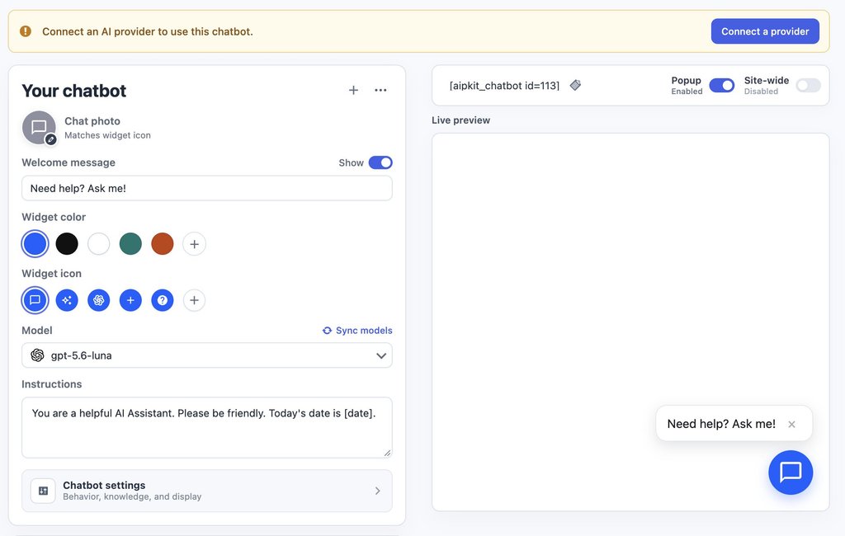Click Connect a provider button

[765, 31]
